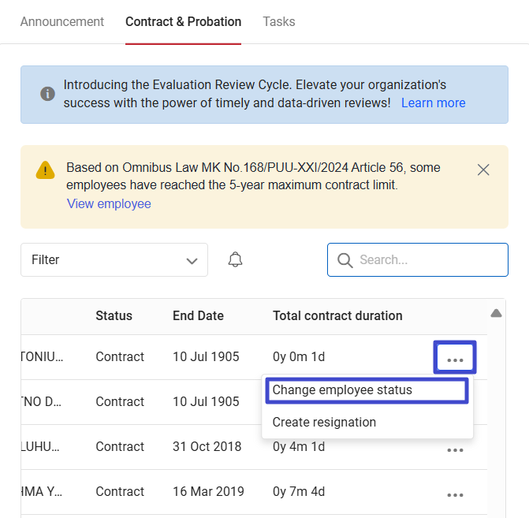
Task: Dismiss the Omnibus Law warning banner
Action: coord(483,170)
